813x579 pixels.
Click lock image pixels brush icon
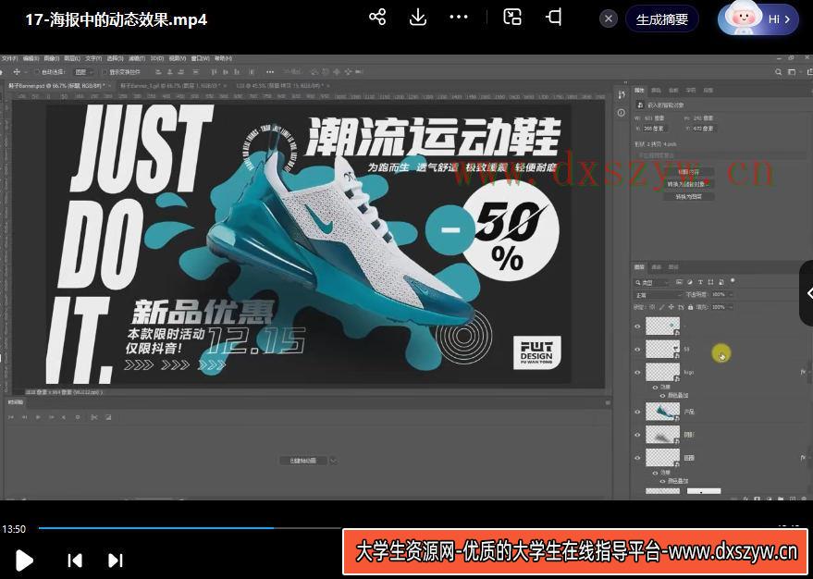(660, 307)
